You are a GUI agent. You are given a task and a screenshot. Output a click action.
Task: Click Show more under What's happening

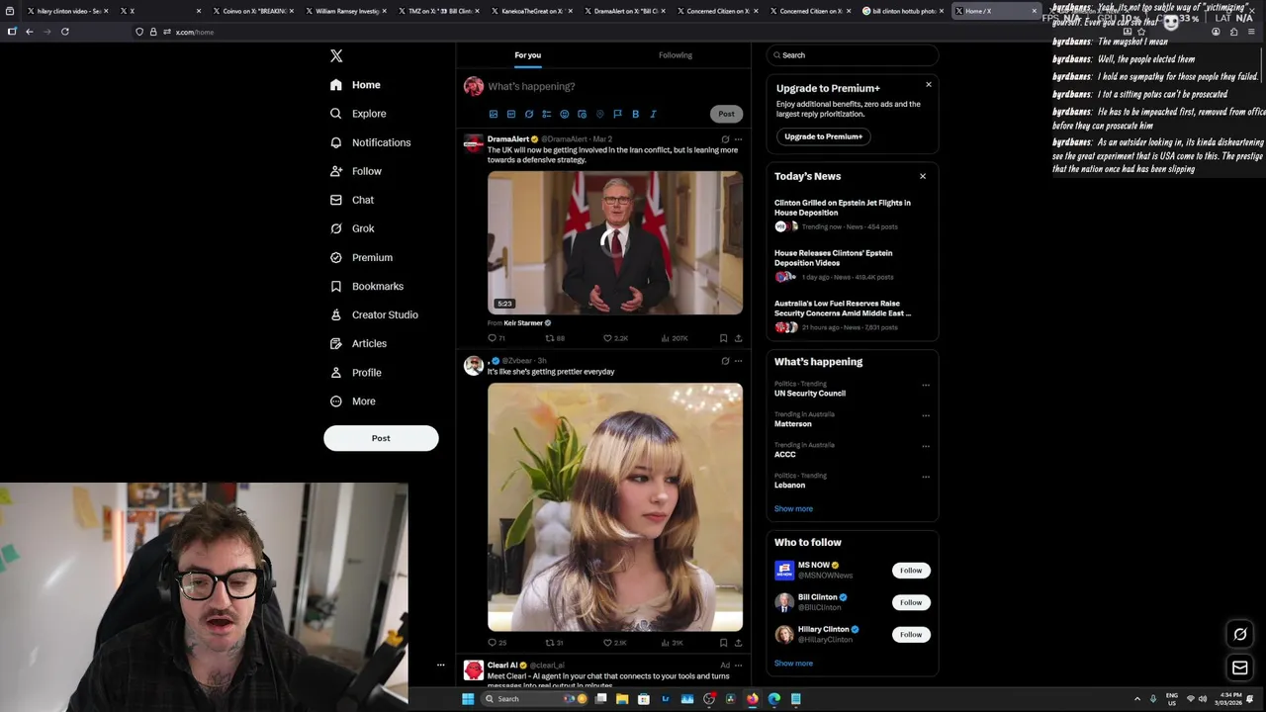pos(793,509)
